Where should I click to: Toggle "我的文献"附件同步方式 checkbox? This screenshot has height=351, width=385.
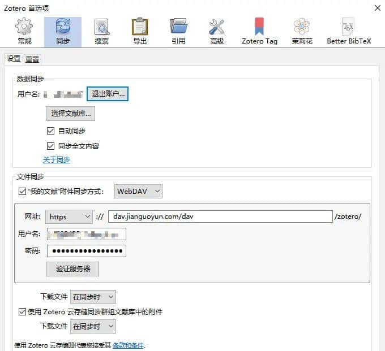tap(22, 191)
